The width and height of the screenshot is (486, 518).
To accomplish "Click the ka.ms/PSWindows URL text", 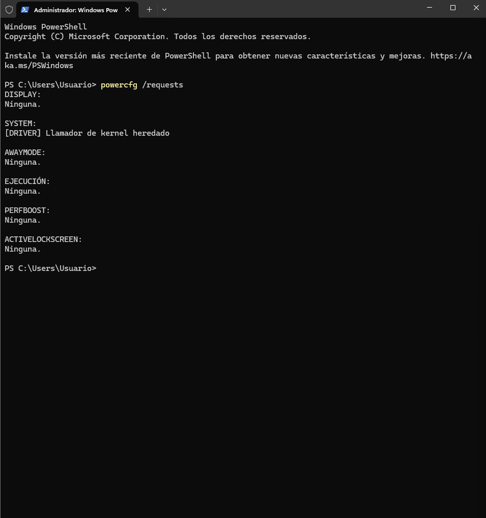I will point(39,66).
